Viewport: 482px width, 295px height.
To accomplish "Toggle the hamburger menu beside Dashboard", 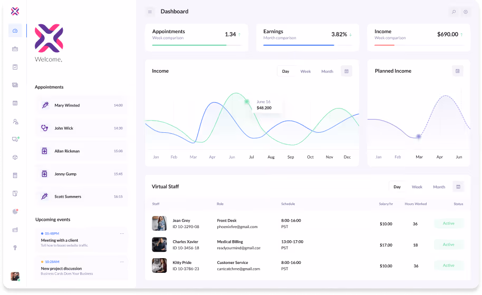I will tap(150, 12).
